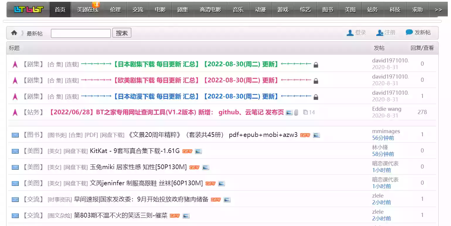This screenshot has height=226, width=451.
Task: Click the paperclip attachment icon on the 站务 thread
Action: (296, 112)
